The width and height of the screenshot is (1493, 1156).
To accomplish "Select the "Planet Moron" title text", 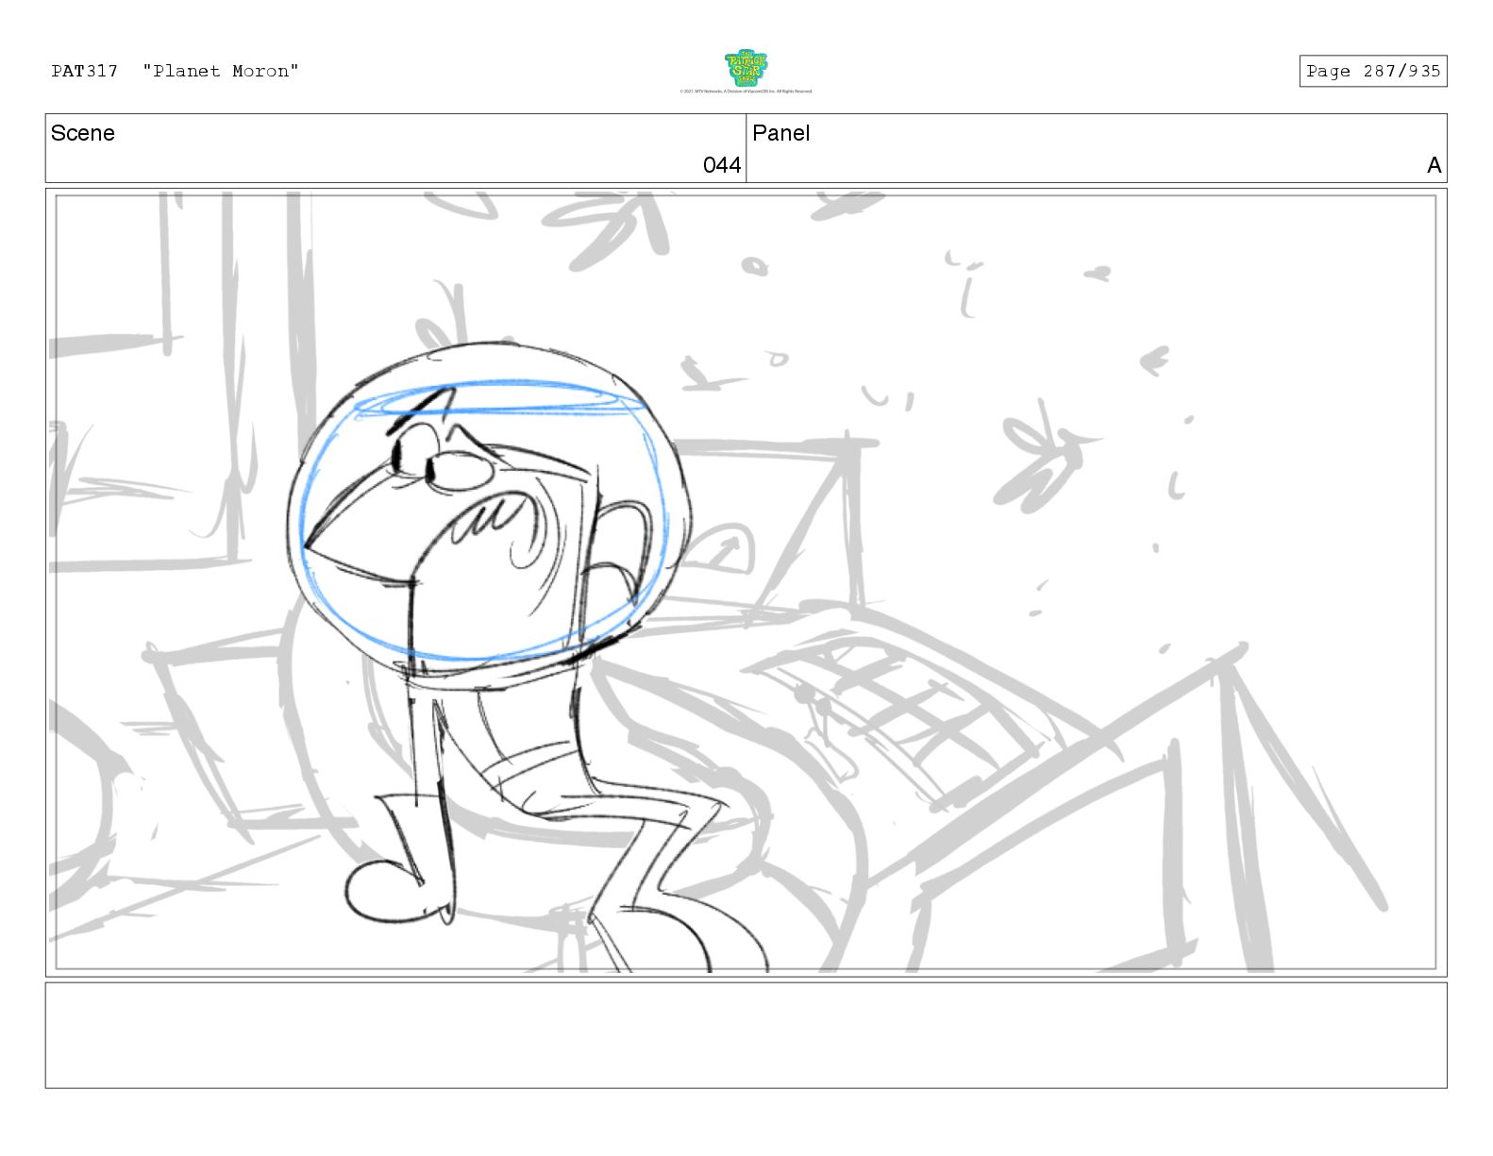I will (x=221, y=71).
